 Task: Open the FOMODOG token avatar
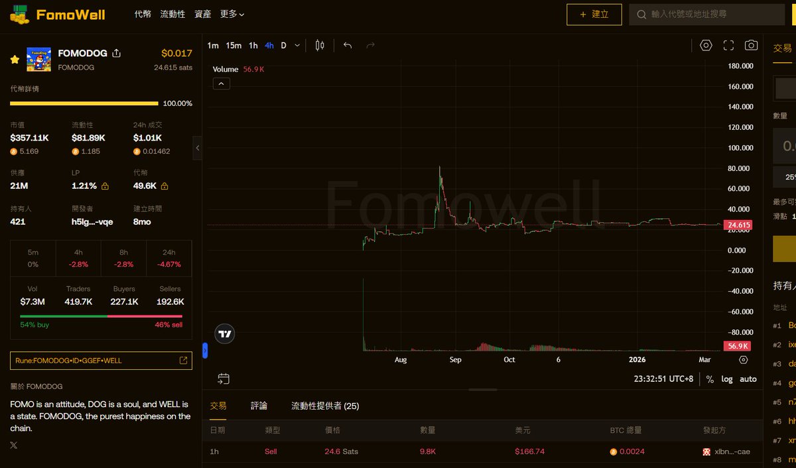click(x=38, y=60)
